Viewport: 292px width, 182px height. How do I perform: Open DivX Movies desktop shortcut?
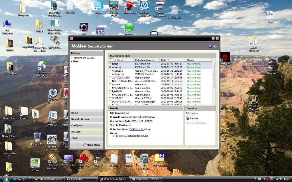tap(68, 161)
